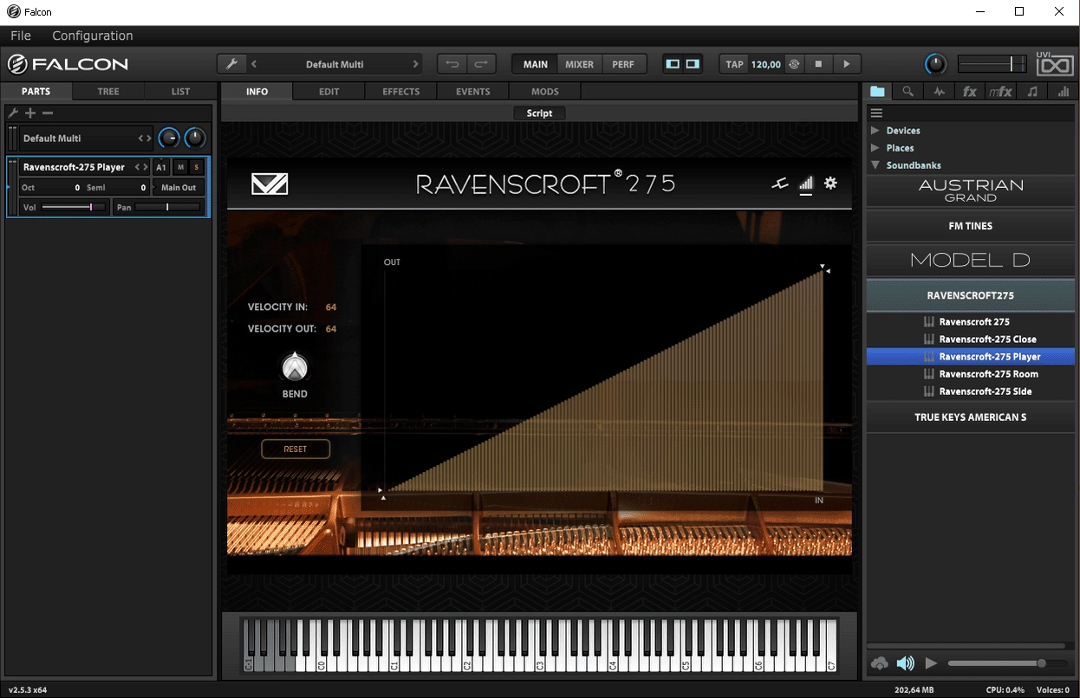Open the PARTS tab
Screen dimensions: 1080x698
point(36,91)
